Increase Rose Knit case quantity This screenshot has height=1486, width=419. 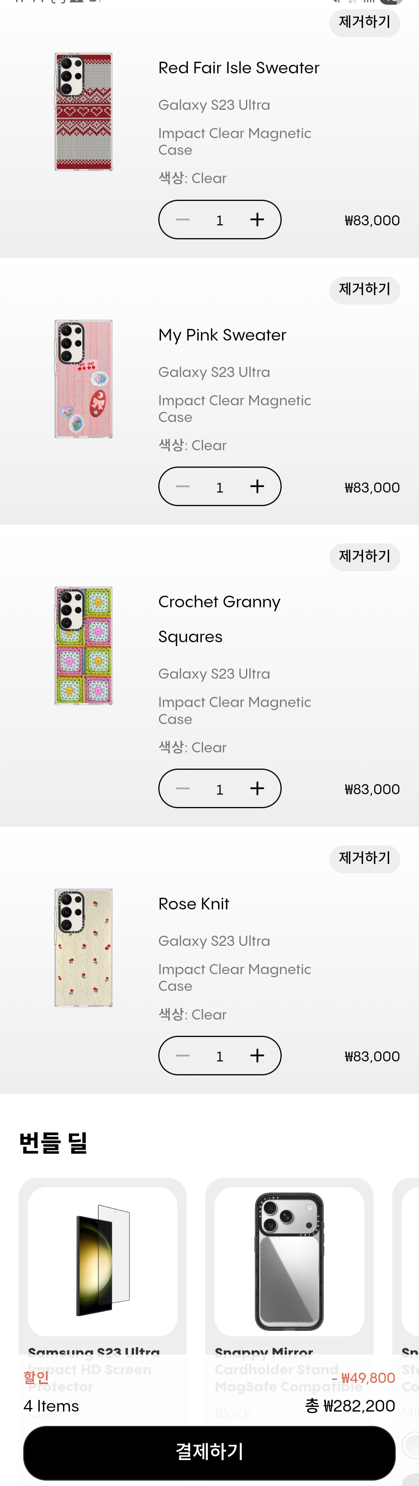[x=257, y=1056]
